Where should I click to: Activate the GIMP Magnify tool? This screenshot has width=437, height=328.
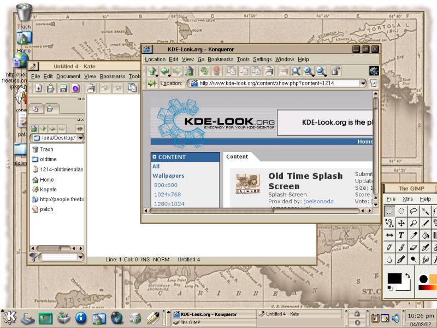pos(414,223)
